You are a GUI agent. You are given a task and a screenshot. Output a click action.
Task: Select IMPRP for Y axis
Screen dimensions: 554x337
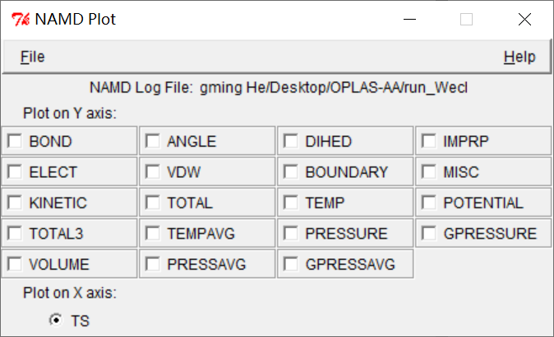(429, 142)
